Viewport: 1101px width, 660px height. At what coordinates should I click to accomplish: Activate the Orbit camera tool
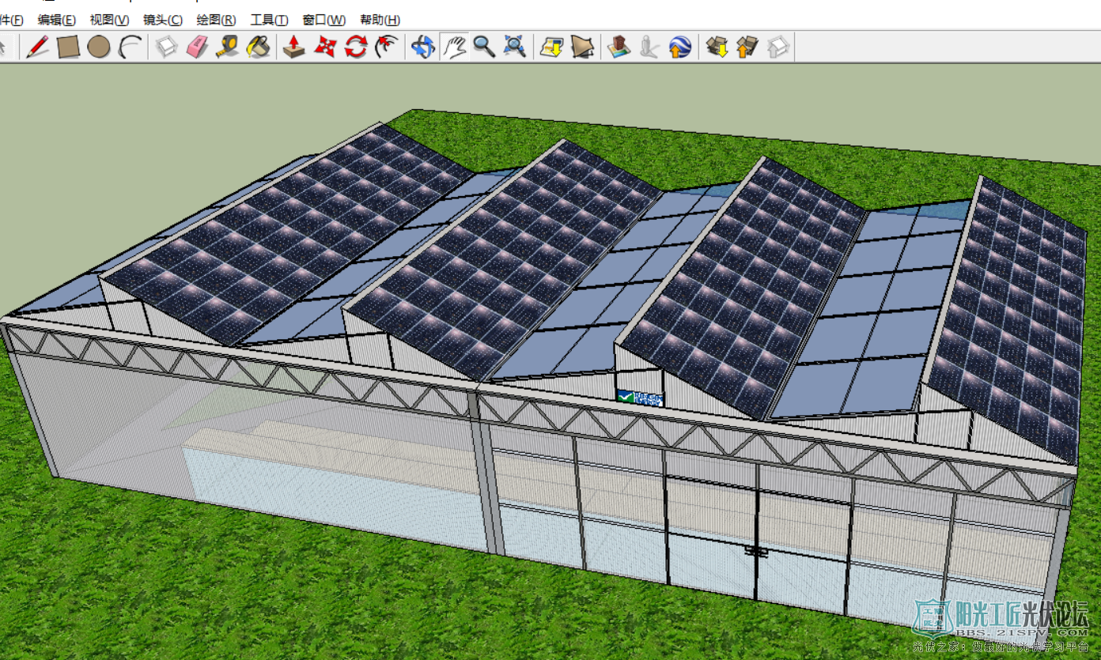[423, 47]
